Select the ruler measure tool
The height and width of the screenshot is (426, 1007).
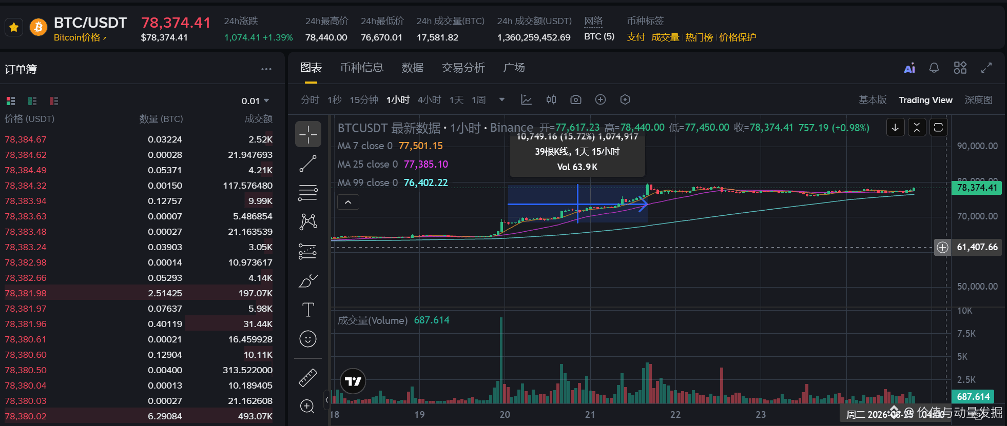coord(308,378)
